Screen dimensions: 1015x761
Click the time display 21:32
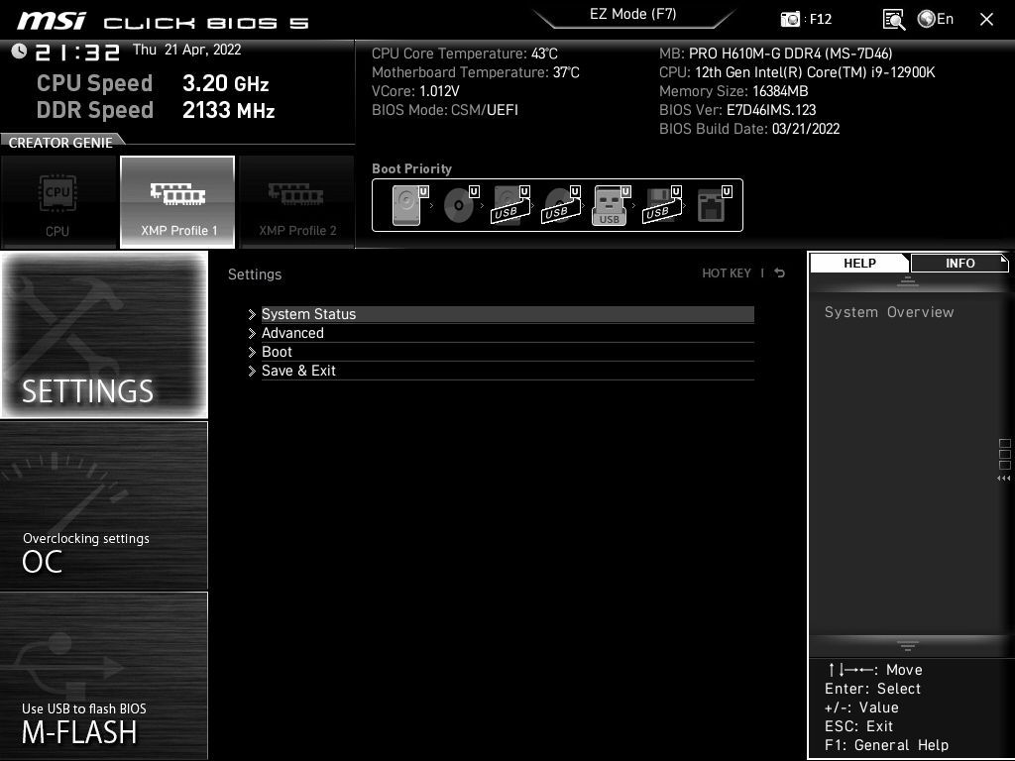[x=77, y=53]
